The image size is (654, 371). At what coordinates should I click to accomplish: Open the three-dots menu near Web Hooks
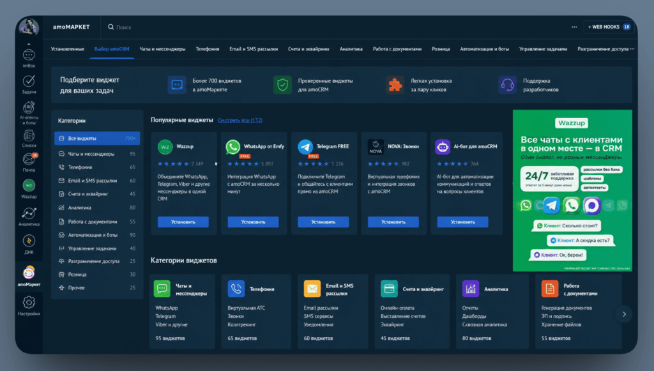(574, 27)
